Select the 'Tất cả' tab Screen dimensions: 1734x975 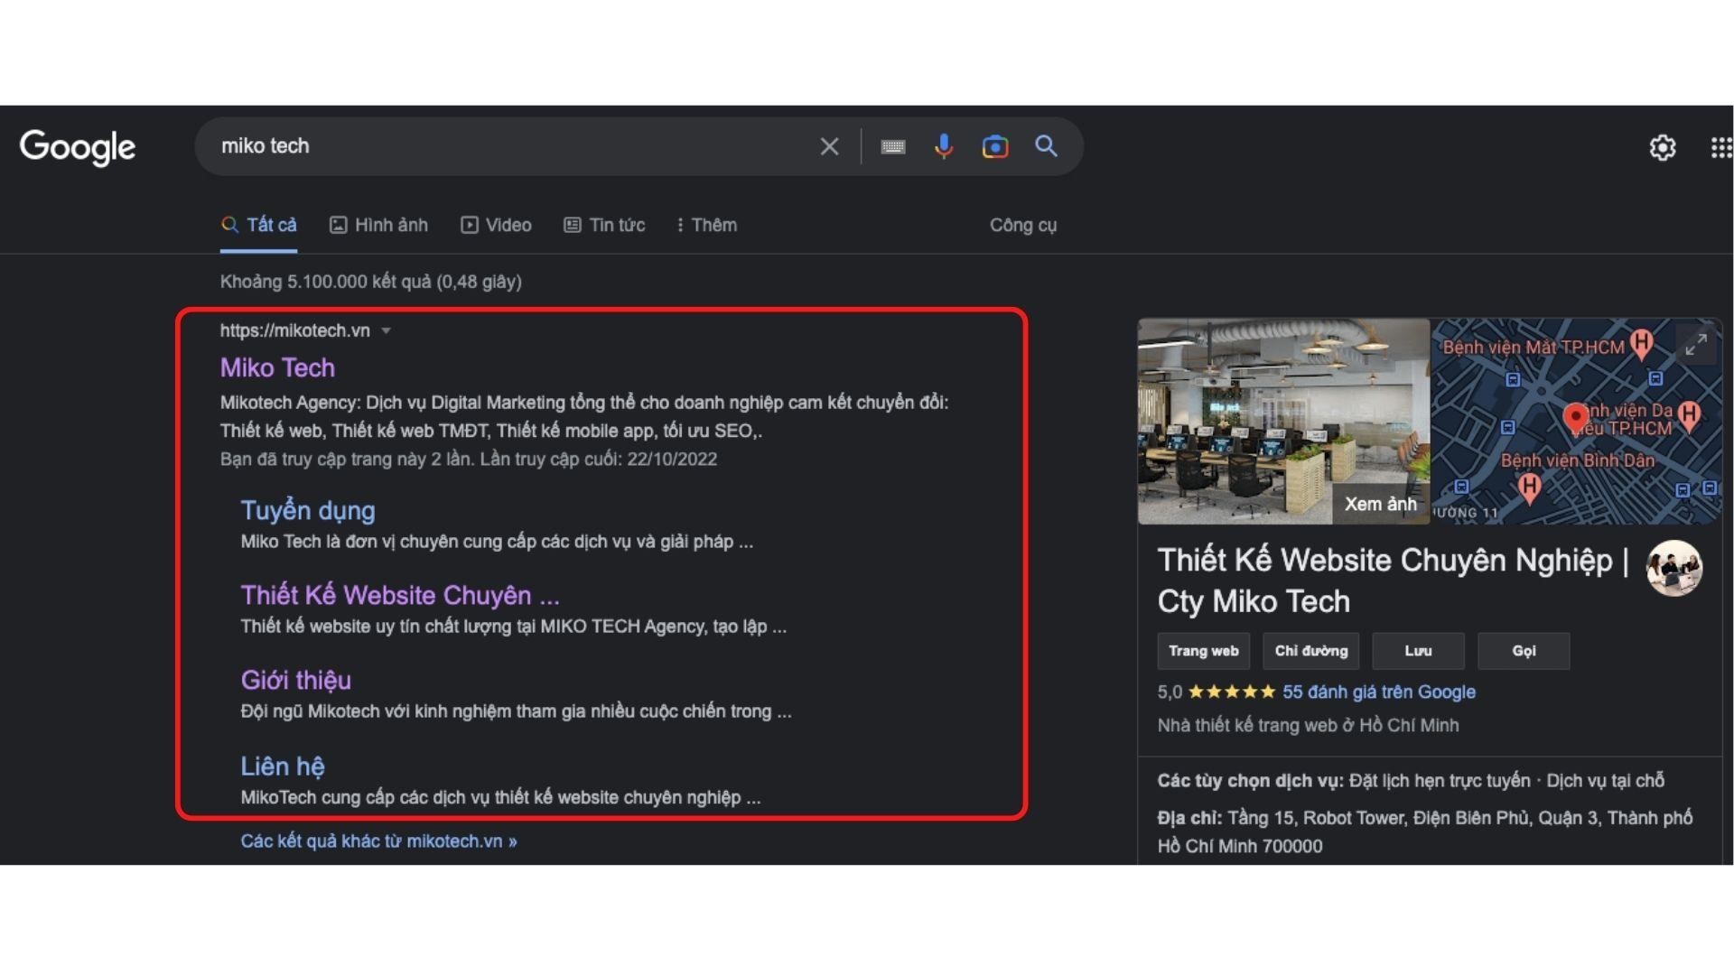[259, 225]
